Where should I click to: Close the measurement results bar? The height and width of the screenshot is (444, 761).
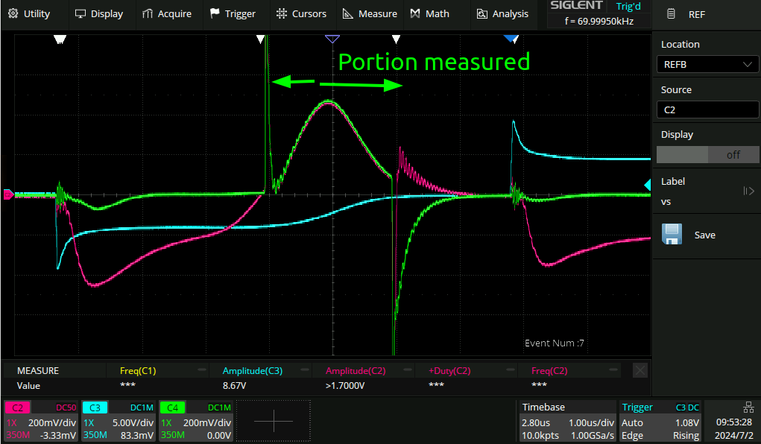640,370
